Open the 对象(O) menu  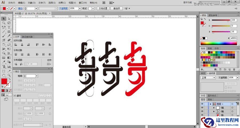click(32, 3)
